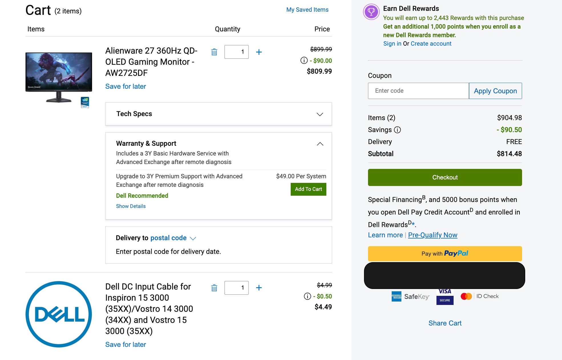Open info icon beside the $0.50 discount

pos(308,296)
